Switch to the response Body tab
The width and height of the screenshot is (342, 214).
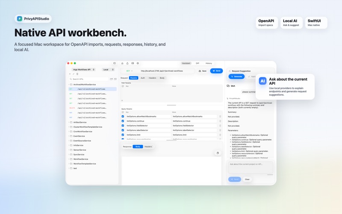pos(138,146)
